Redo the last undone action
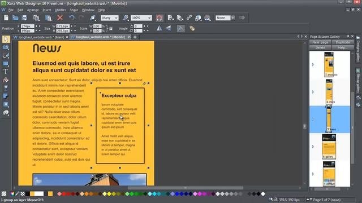This screenshot has height=203, width=362. 81,17
